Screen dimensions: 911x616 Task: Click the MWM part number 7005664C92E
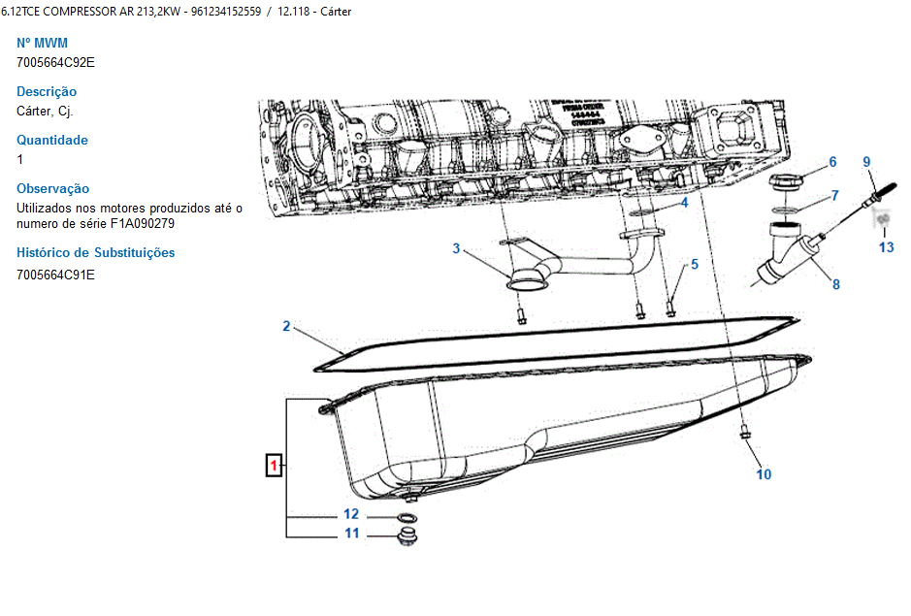point(55,63)
